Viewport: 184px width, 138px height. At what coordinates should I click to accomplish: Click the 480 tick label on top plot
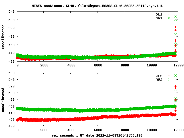click(x=11, y=37)
